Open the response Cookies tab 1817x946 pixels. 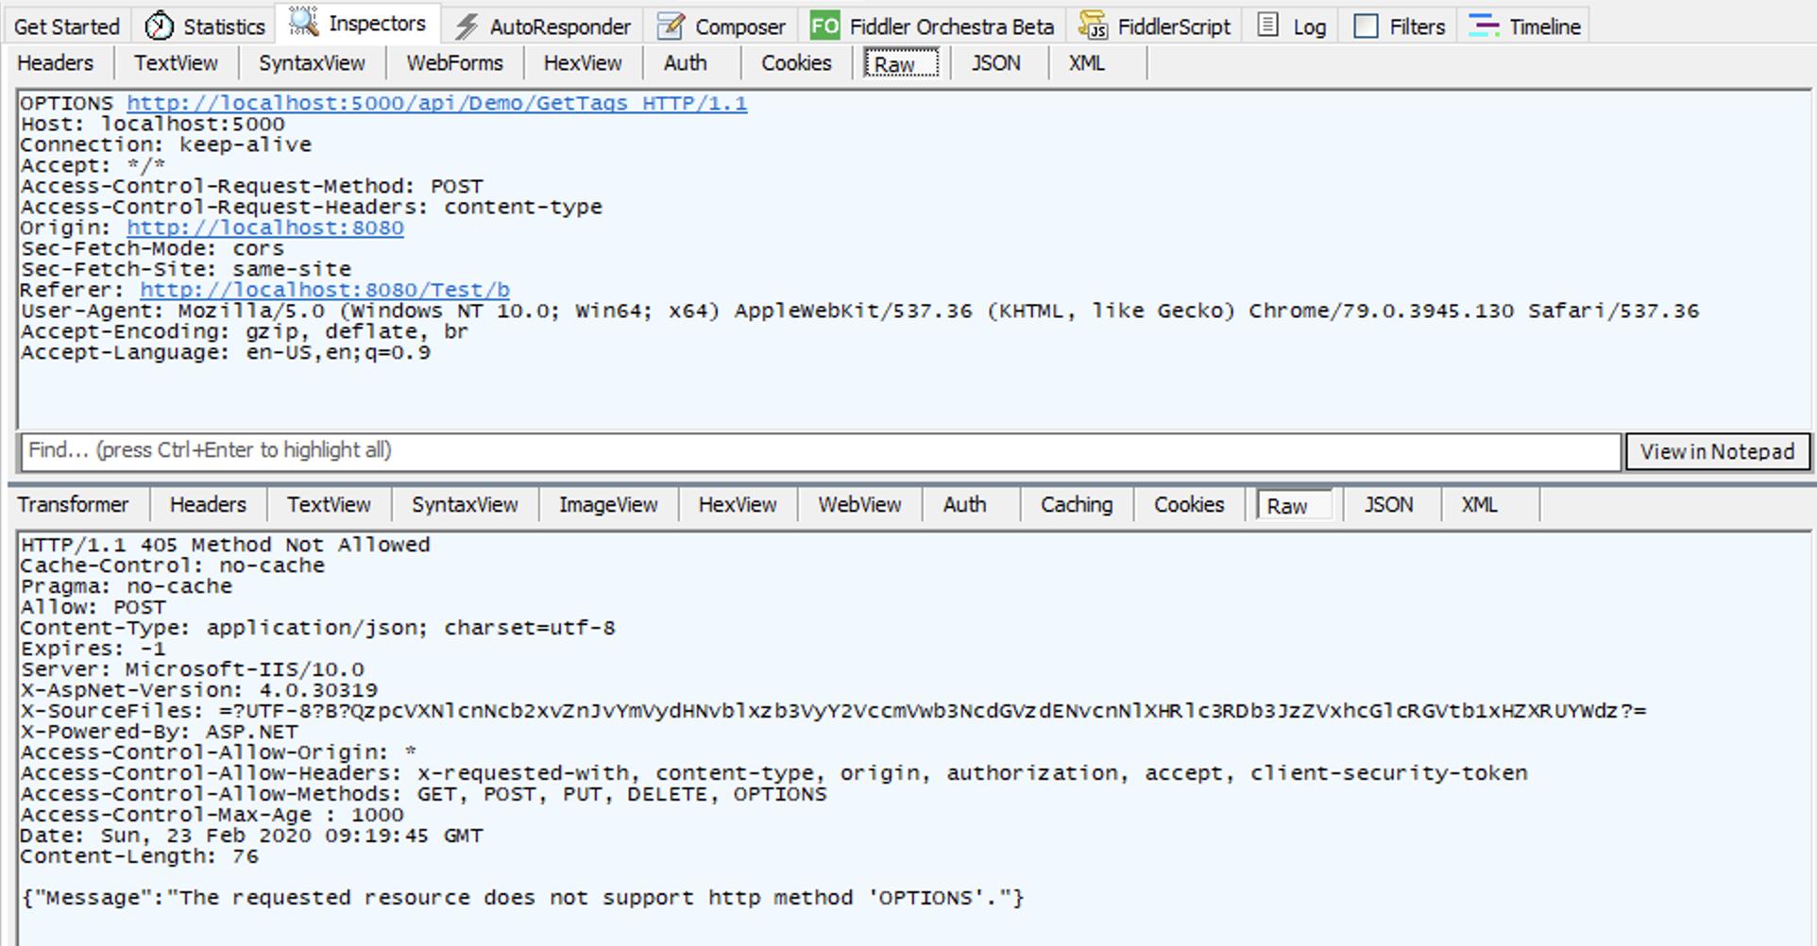1189,505
